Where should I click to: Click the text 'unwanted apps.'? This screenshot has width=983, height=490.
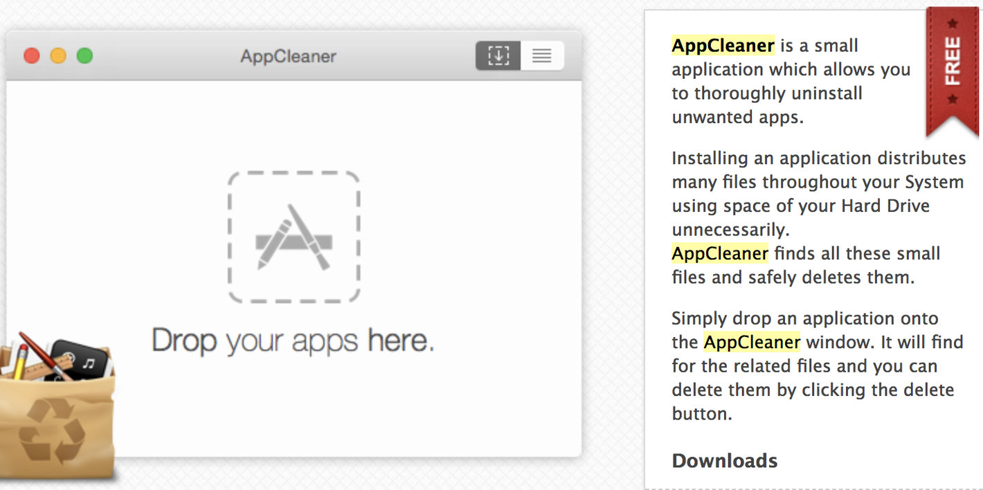[737, 117]
